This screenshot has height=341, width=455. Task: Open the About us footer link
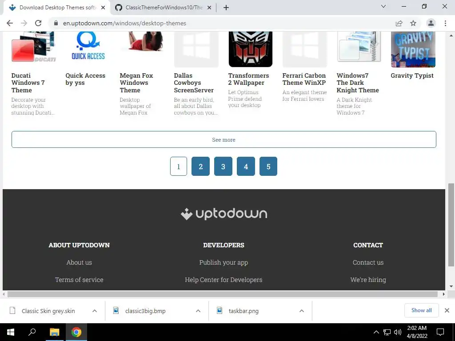click(x=79, y=262)
